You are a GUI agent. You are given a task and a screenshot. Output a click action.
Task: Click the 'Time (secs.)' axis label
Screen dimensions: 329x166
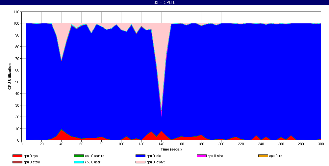pos(171,150)
